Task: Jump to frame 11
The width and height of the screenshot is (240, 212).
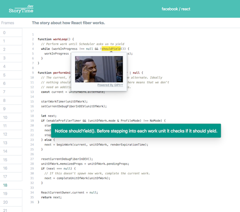Action: [11, 126]
